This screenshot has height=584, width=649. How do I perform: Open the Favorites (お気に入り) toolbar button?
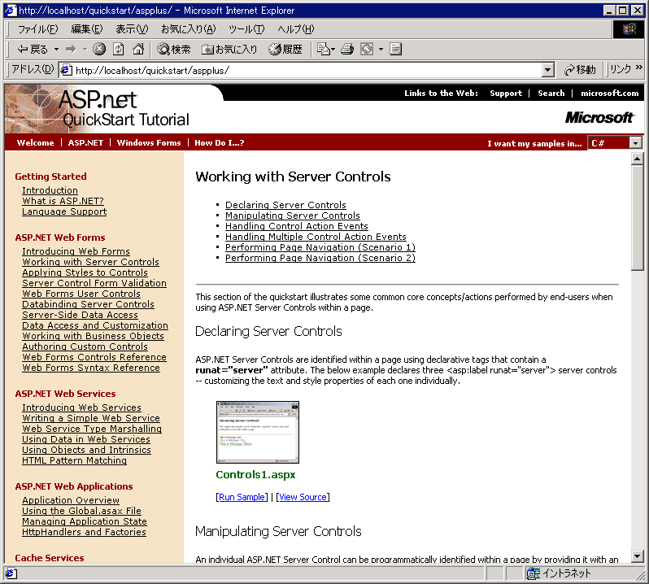[x=229, y=50]
